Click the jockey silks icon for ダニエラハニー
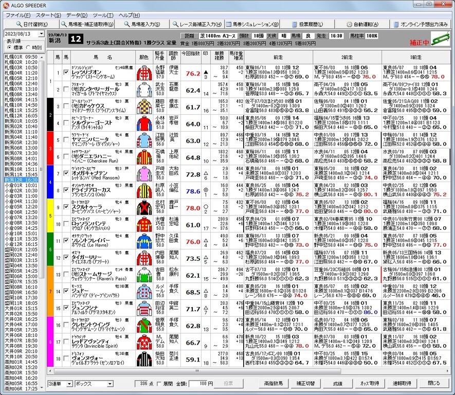 (144, 157)
